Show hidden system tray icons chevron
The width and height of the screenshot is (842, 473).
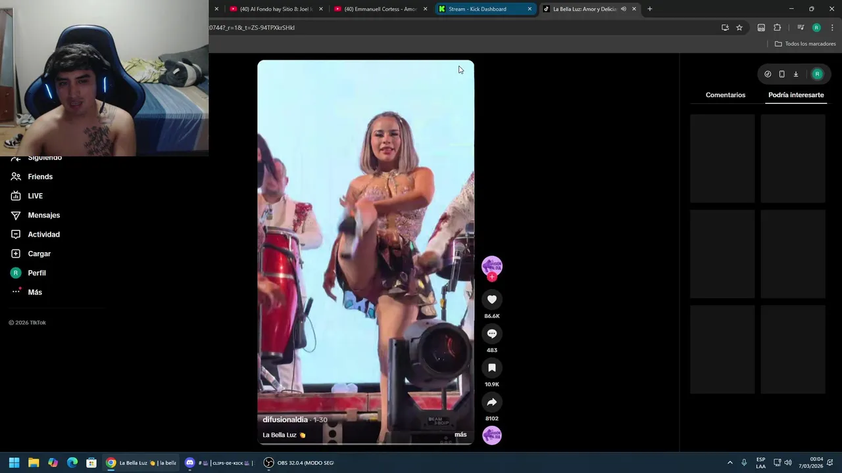pos(730,463)
